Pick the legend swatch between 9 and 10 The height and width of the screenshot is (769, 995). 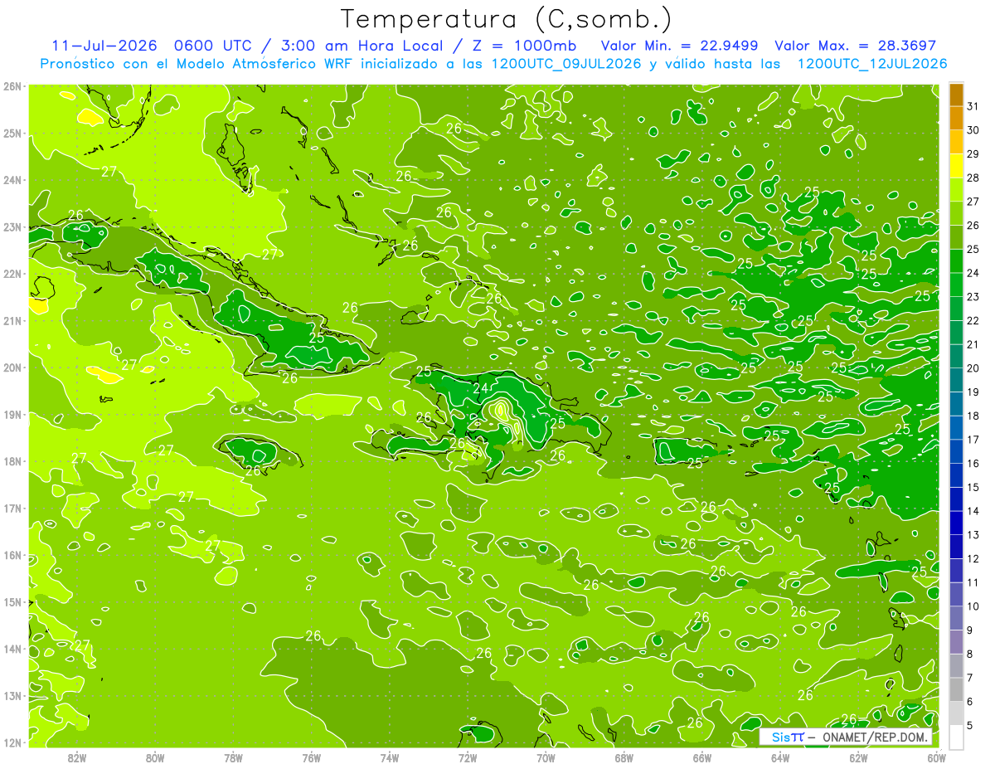click(x=956, y=618)
